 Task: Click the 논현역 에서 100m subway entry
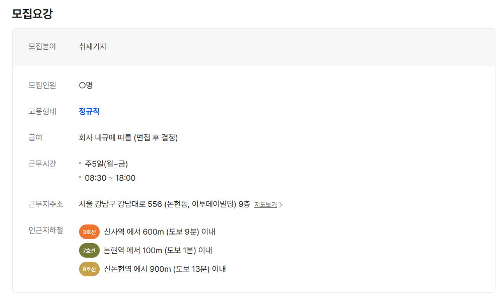click(158, 250)
